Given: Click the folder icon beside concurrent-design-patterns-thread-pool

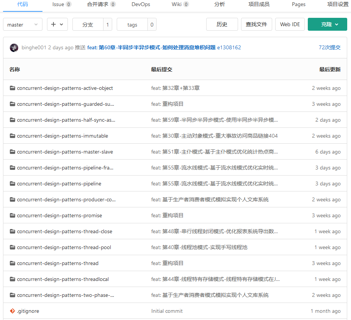Looking at the screenshot, I should [13, 247].
